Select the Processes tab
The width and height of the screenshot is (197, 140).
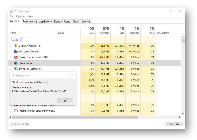pos(15,21)
